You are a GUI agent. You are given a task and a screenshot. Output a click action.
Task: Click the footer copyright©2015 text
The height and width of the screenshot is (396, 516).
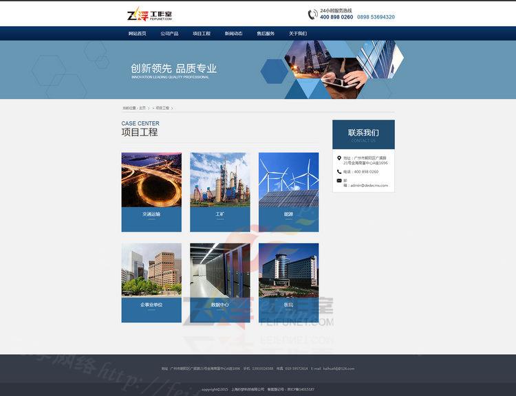click(215, 389)
